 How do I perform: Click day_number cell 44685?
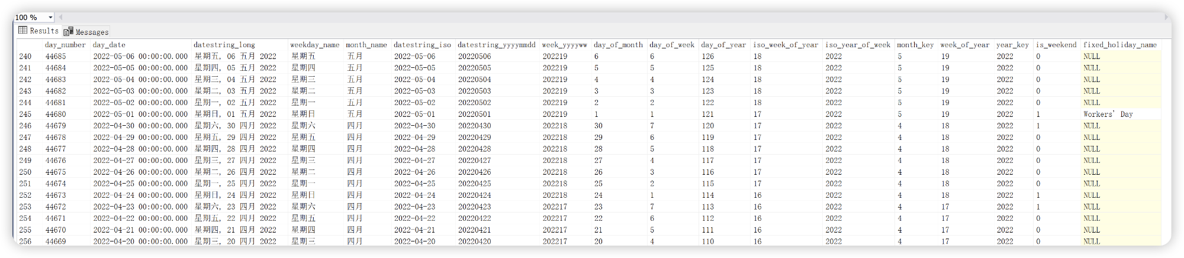(x=66, y=57)
